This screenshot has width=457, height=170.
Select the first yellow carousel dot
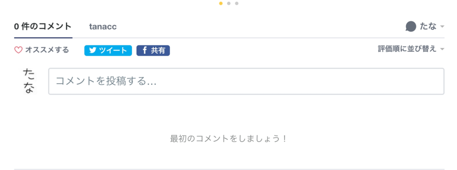click(221, 4)
